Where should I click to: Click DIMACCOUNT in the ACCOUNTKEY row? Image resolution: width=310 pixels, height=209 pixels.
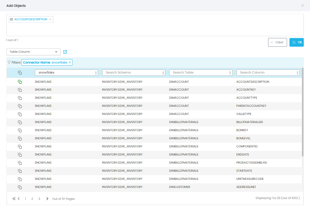[x=179, y=90]
